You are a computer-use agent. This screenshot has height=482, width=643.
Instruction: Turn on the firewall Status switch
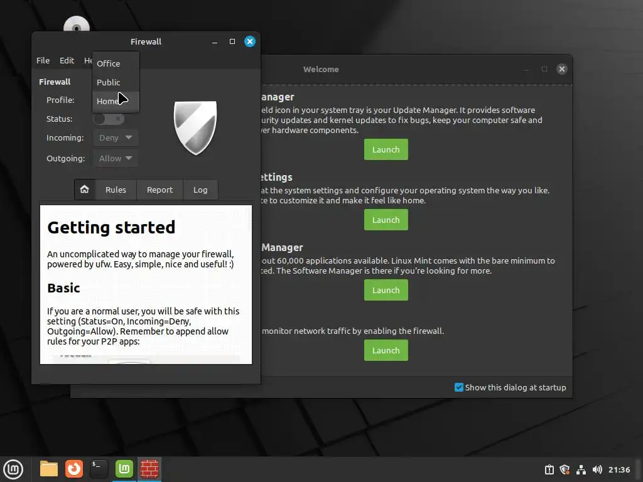coord(108,119)
